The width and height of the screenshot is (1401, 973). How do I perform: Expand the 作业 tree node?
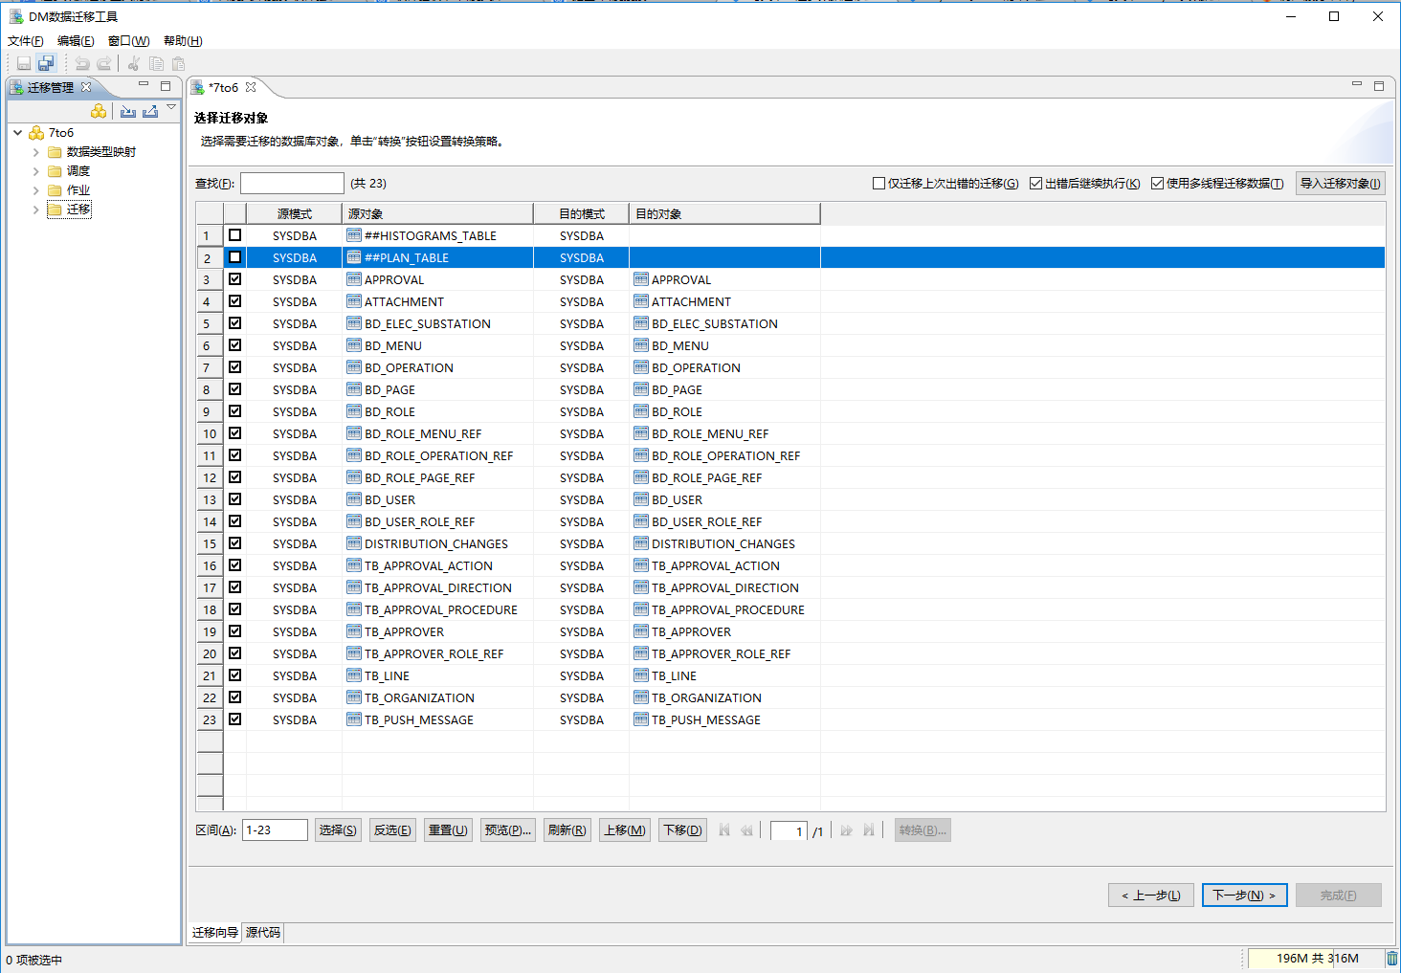36,190
